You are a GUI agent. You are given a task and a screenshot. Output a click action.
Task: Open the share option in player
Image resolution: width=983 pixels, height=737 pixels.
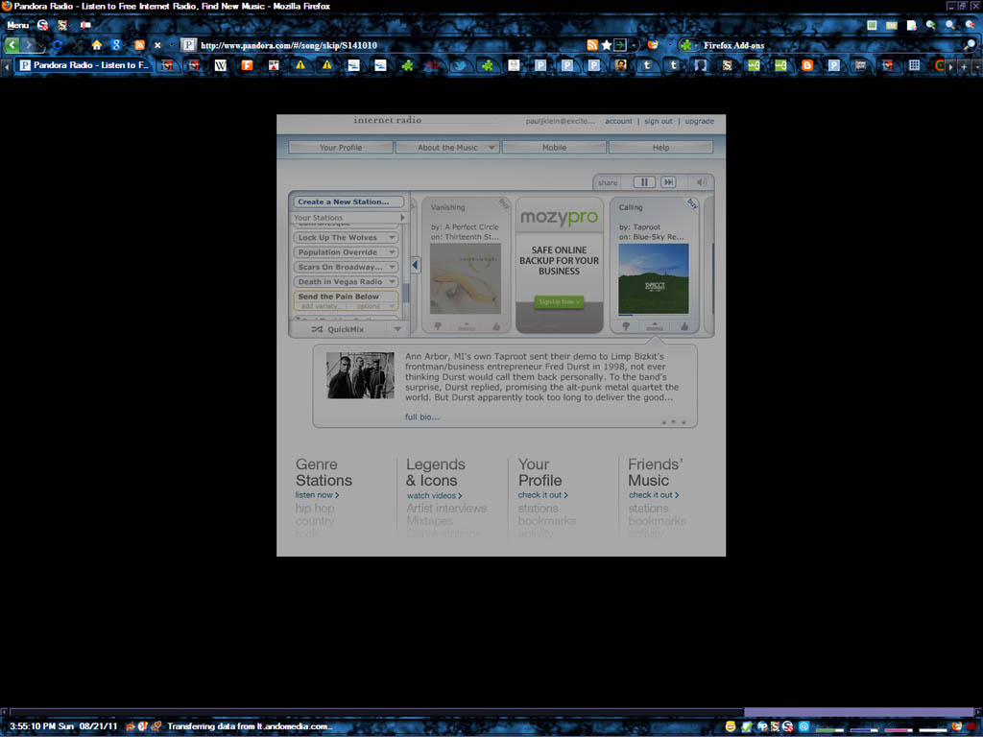click(608, 183)
